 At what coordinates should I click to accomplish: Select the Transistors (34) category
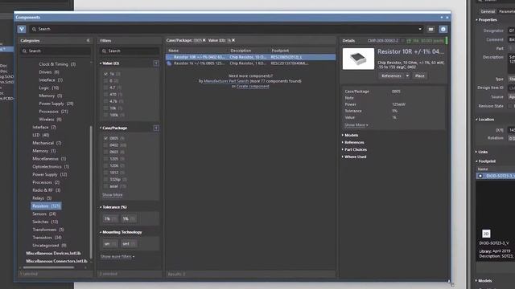coord(47,238)
